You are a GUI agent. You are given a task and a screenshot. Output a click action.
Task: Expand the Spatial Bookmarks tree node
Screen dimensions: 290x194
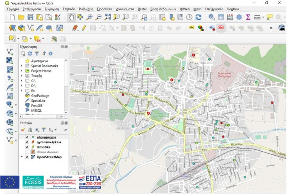point(21,66)
